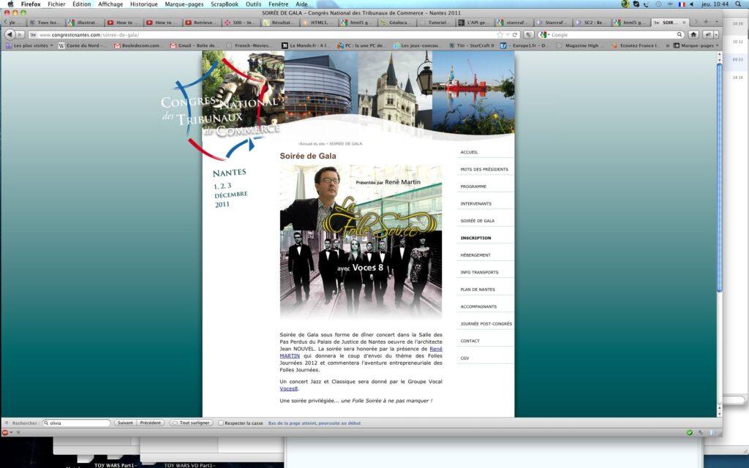
Task: Open the Apple menu
Action: click(10, 4)
